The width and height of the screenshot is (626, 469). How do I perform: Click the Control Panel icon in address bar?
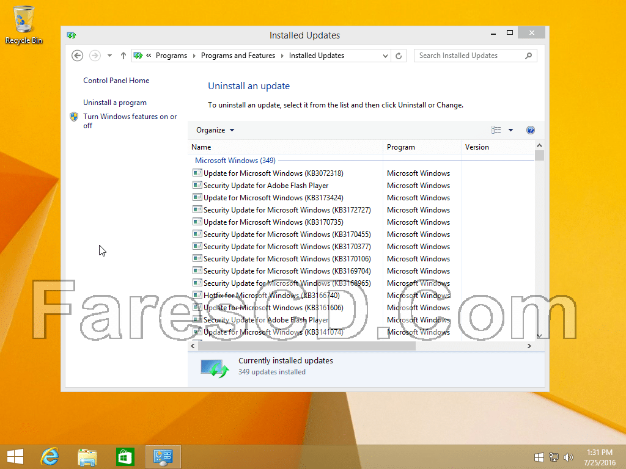(138, 56)
